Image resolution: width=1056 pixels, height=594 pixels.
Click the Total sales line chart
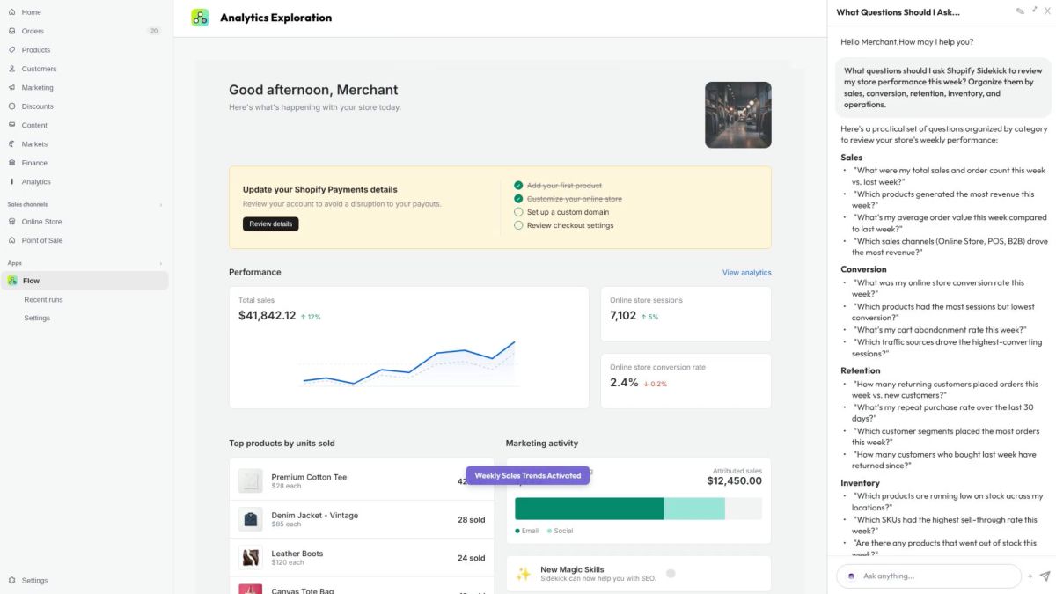click(409, 363)
